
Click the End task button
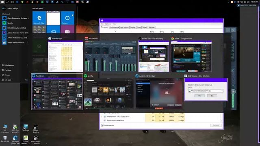point(216,125)
